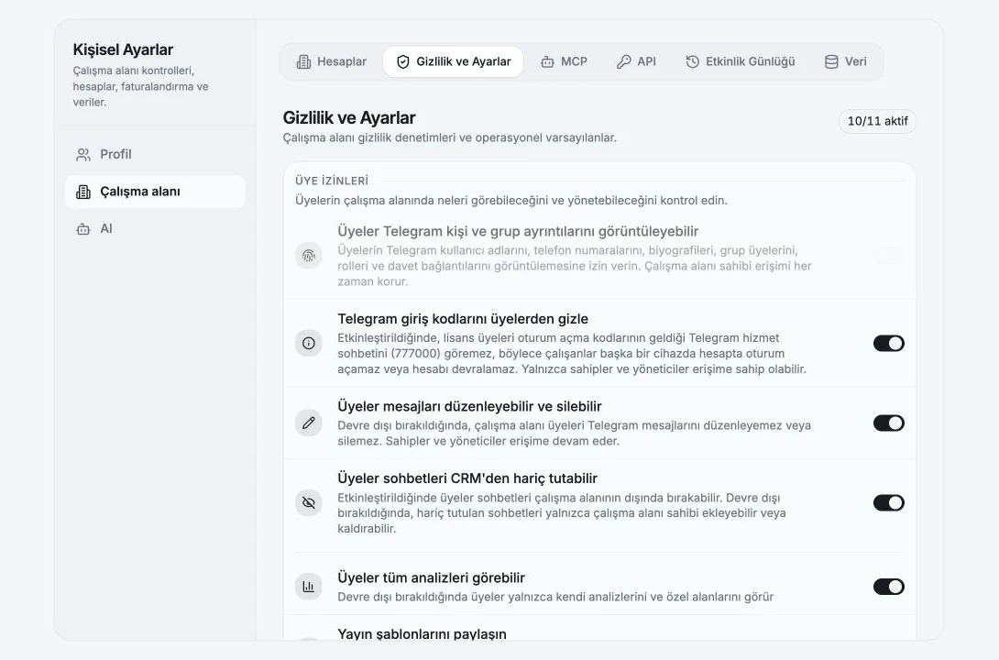Switch to the MCP tab
The width and height of the screenshot is (999, 660).
point(564,61)
